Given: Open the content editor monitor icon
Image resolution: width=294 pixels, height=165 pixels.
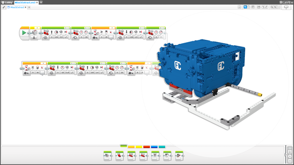Looking at the screenshot, I should pos(286,7).
